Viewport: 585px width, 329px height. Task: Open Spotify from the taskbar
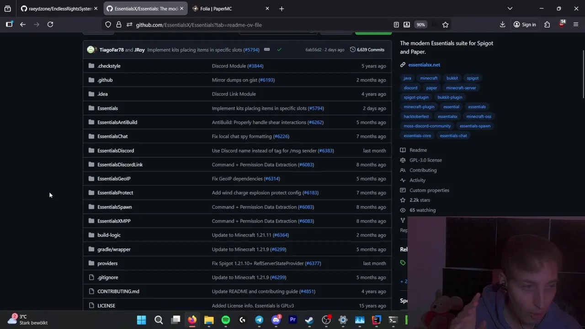coord(226,320)
